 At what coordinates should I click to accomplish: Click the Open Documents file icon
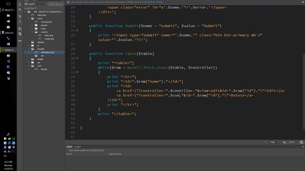20,4
